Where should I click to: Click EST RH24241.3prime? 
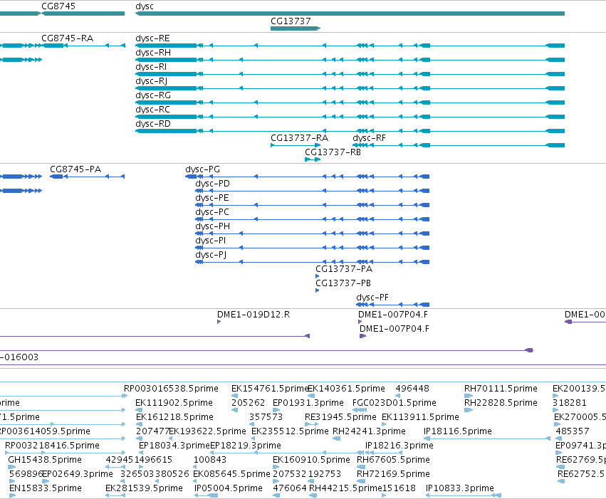point(369,431)
